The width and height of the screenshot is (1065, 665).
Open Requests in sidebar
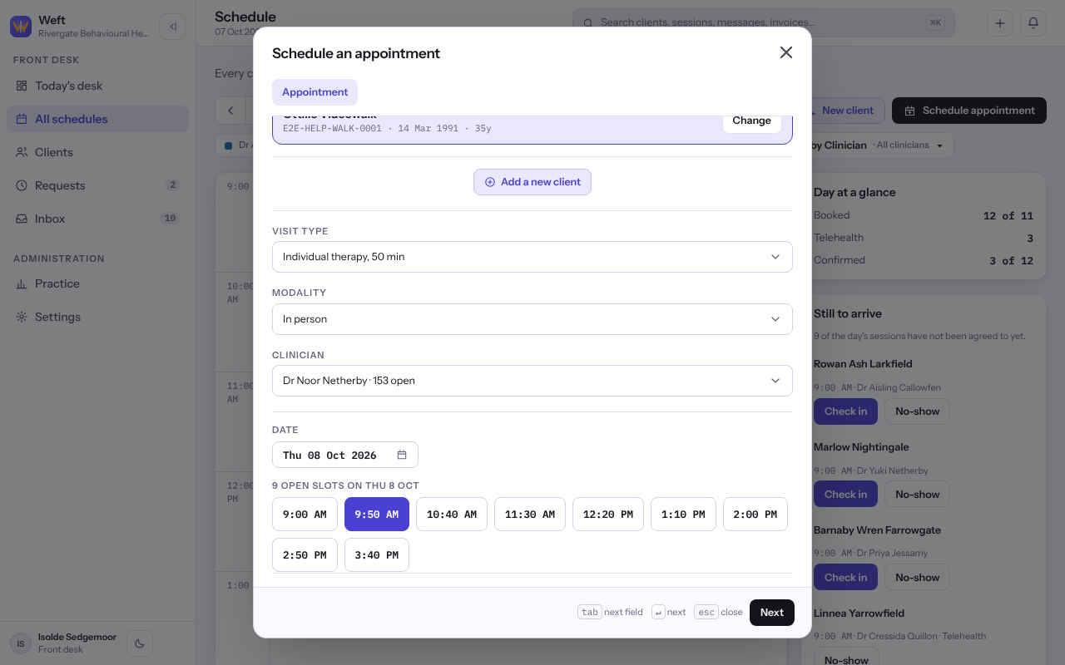[x=98, y=185]
